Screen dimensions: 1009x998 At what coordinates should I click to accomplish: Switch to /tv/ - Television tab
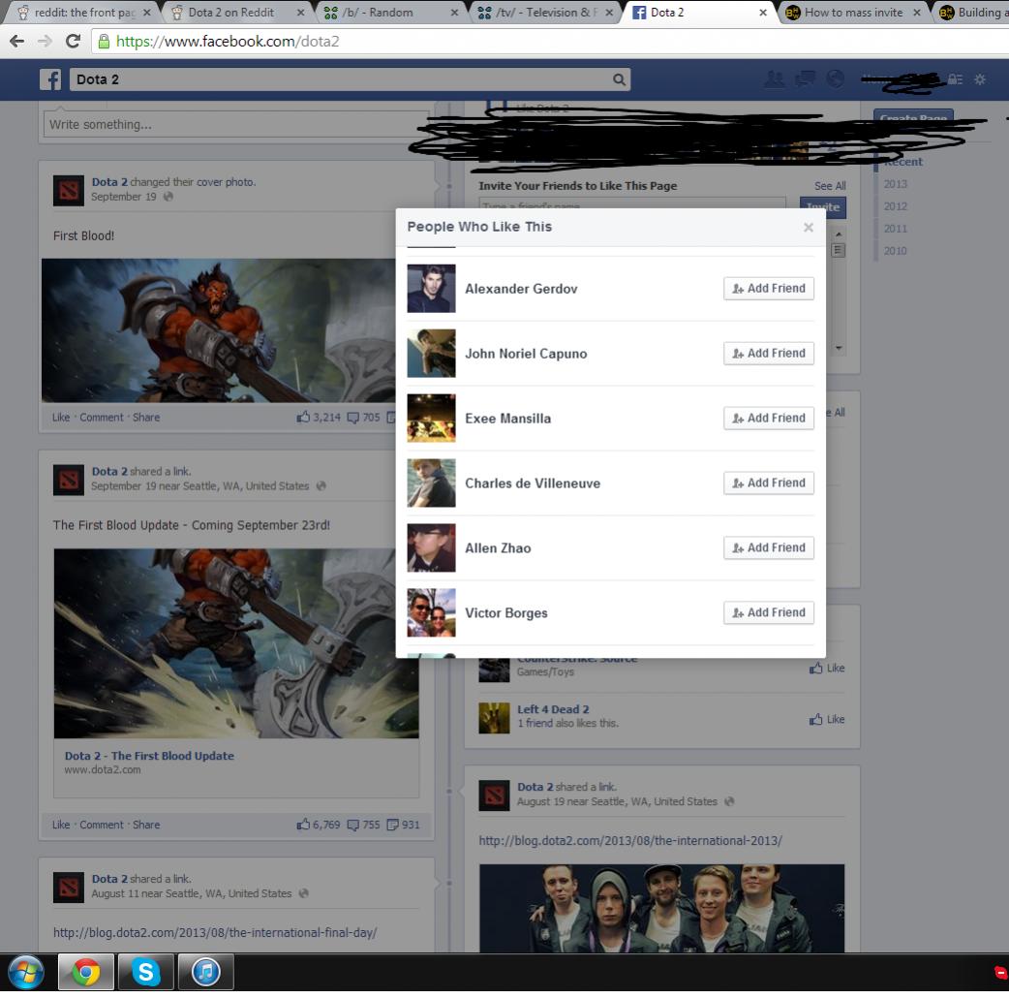coord(545,13)
